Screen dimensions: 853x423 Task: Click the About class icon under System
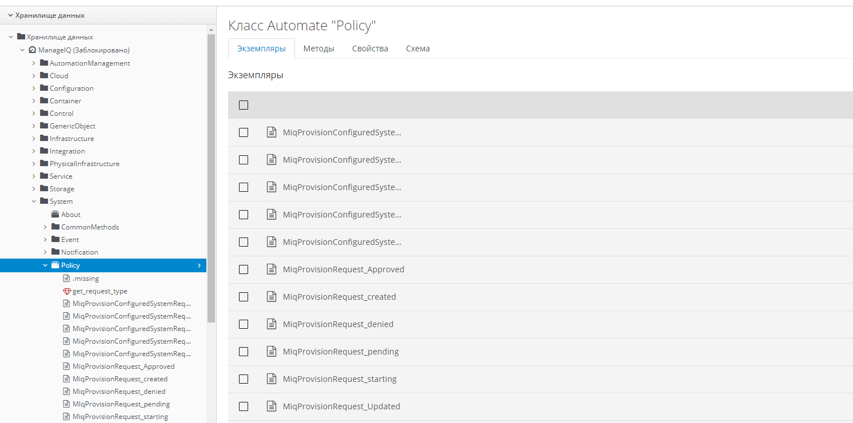tap(55, 215)
